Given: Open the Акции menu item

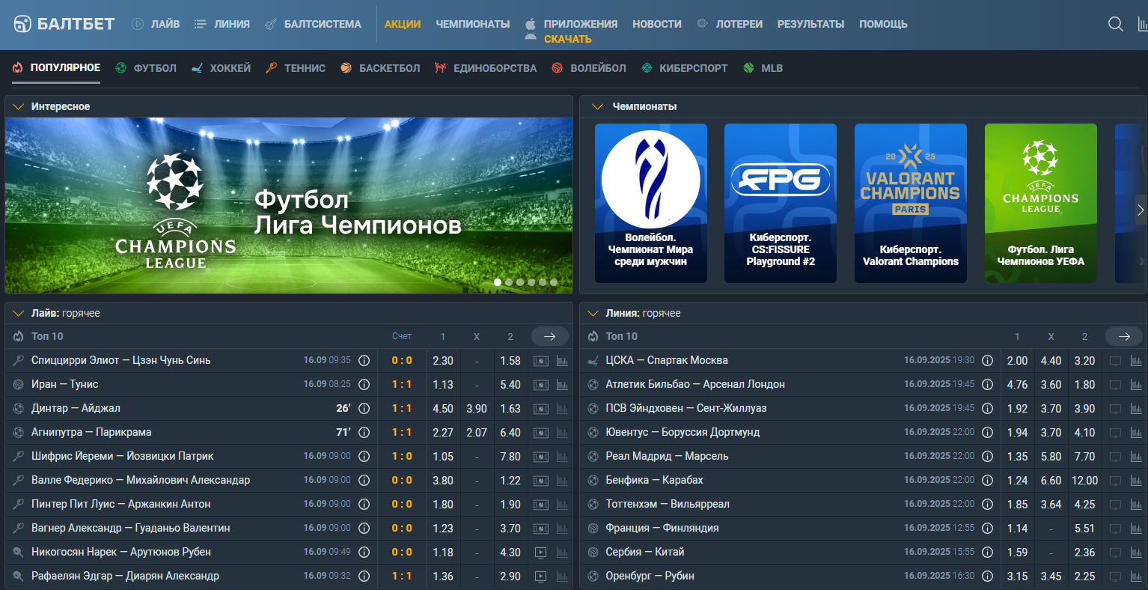Looking at the screenshot, I should (x=403, y=24).
